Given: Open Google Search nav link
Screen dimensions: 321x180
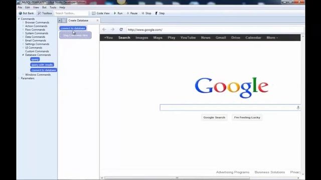Looking at the screenshot, I should [x=124, y=38].
